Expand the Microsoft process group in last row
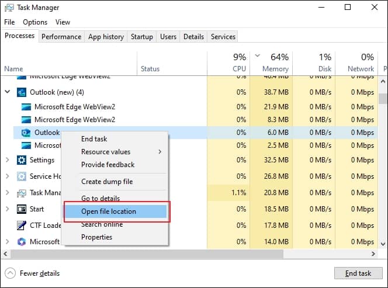This screenshot has width=388, height=288. tap(8, 241)
